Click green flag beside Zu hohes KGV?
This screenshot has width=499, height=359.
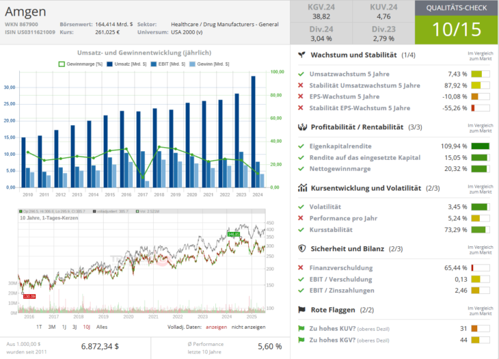301,340
